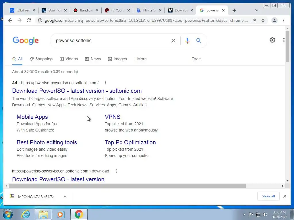Open Google apps three-dot menu
294x220 pixels.
pos(284,40)
